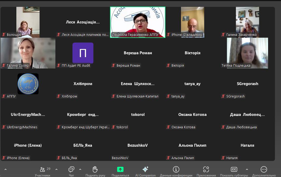Click muted mic icon beside UkrEnergyMachines
Viewport: 281px width, 177px height.
[4, 127]
